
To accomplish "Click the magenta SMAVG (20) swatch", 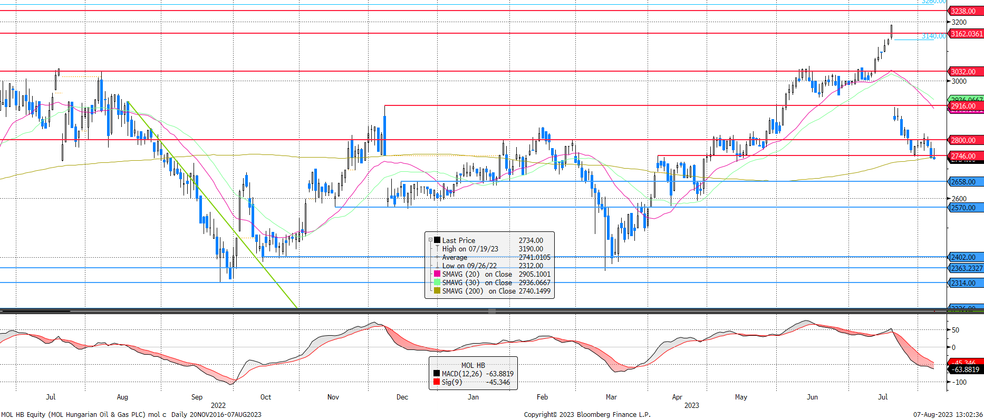I will coord(437,274).
